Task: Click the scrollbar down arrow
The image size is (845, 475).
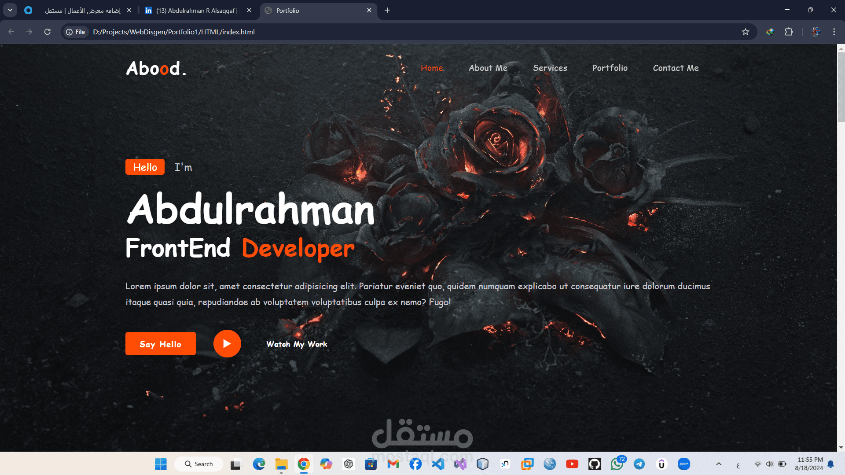Action: pos(841,448)
